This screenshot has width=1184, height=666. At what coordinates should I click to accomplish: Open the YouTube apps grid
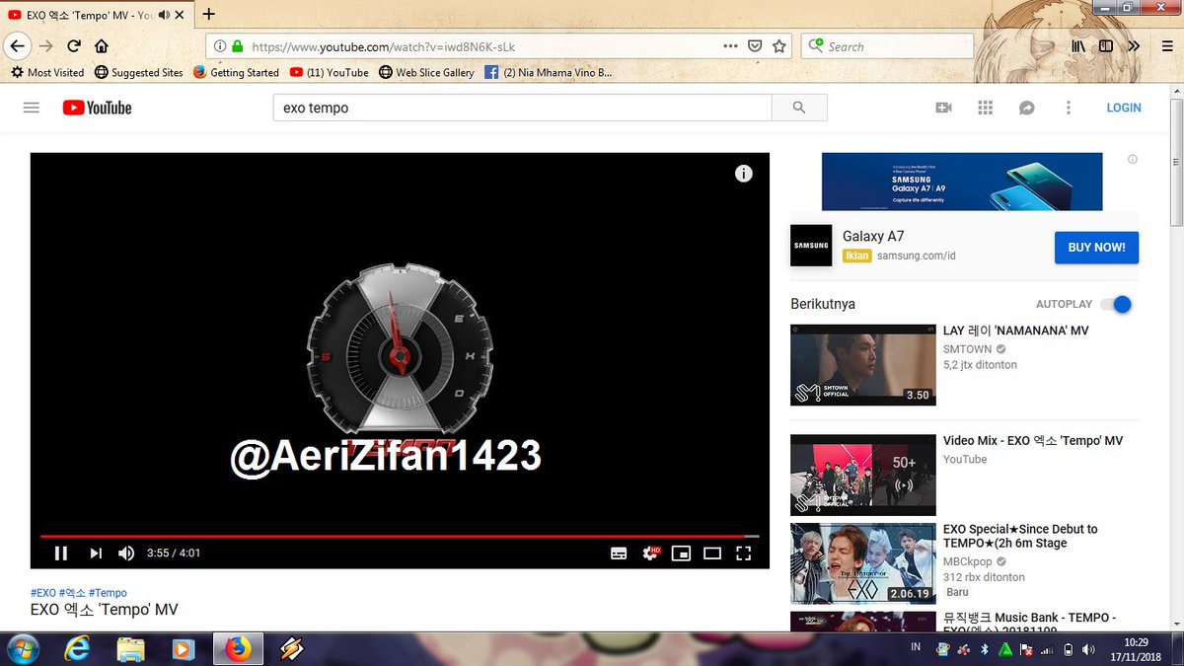(x=985, y=108)
